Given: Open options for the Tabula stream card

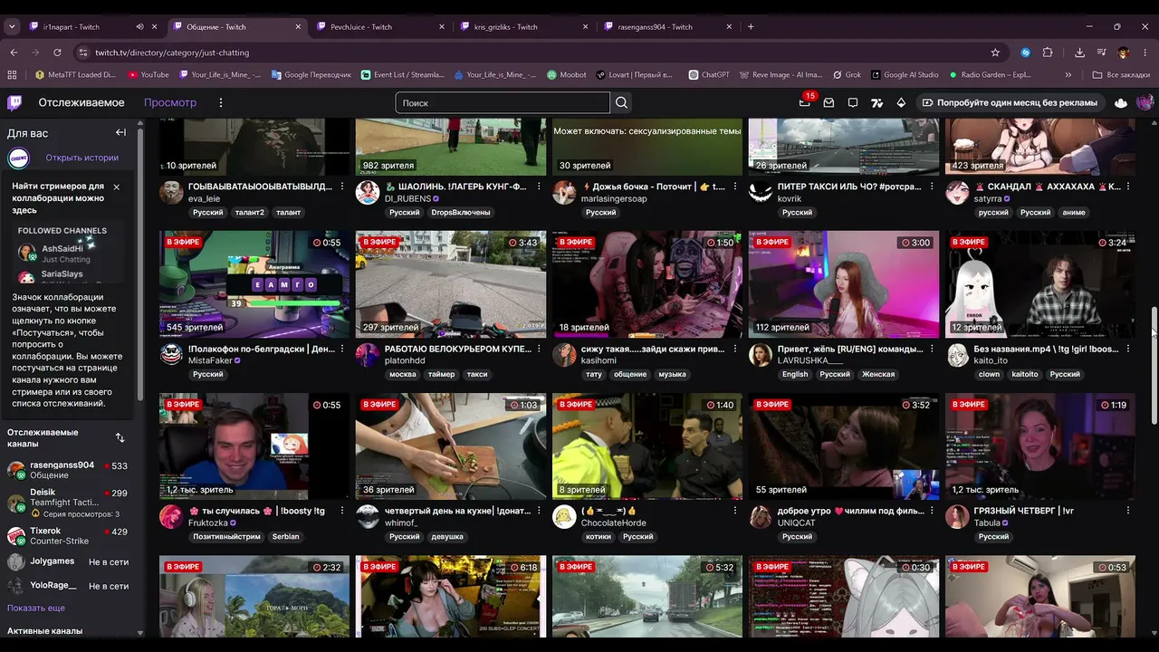Looking at the screenshot, I should pyautogui.click(x=1128, y=511).
